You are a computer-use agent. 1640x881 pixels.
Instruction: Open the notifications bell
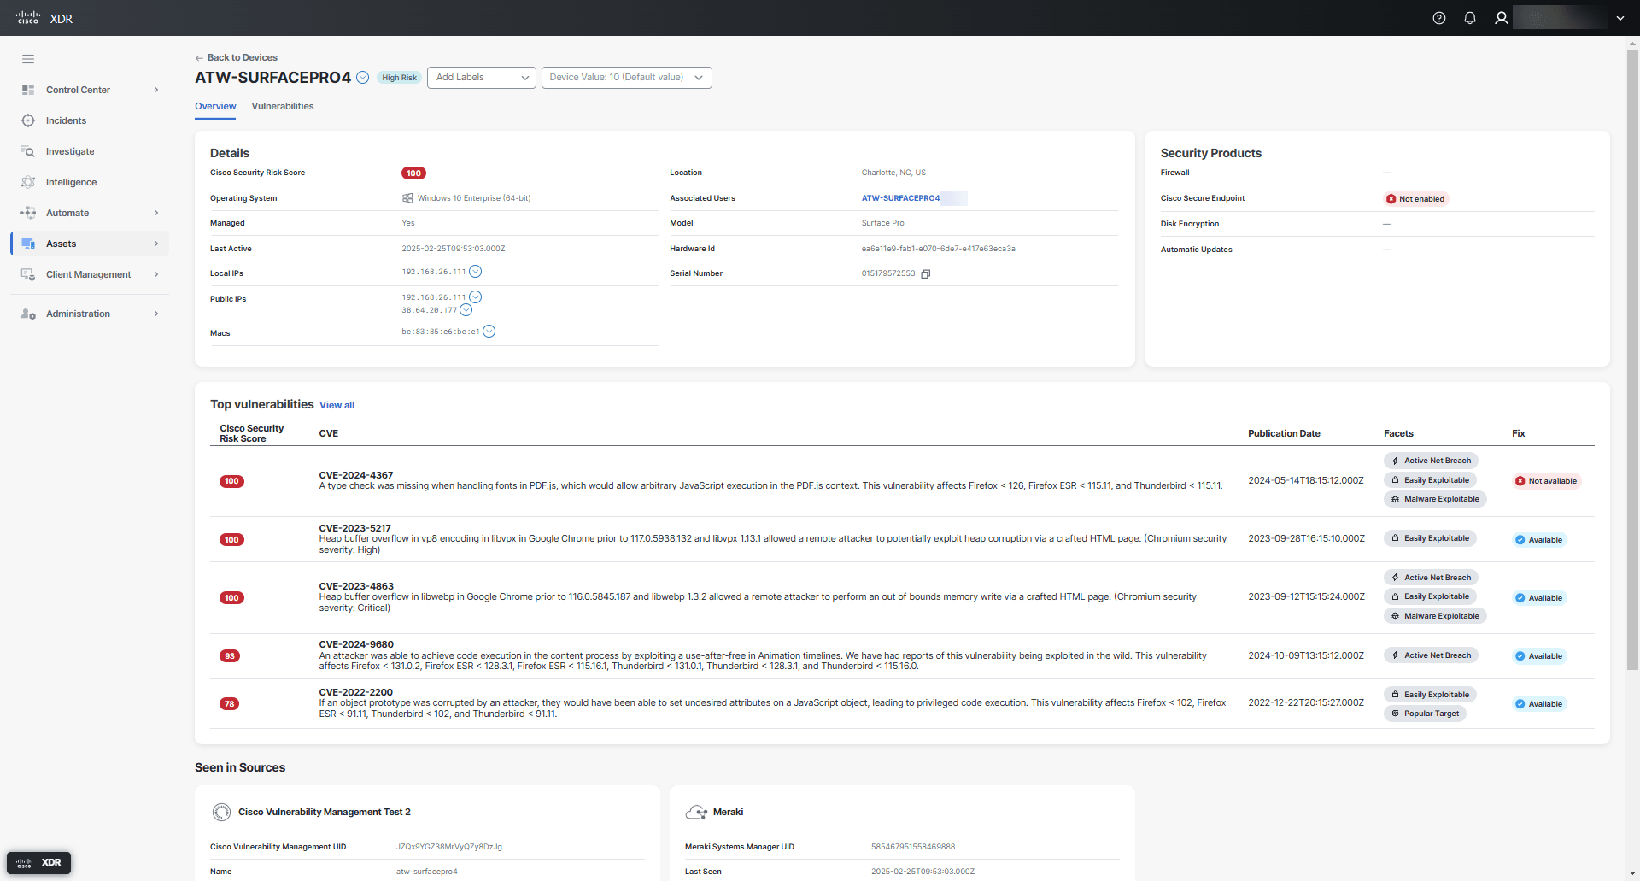click(1470, 18)
